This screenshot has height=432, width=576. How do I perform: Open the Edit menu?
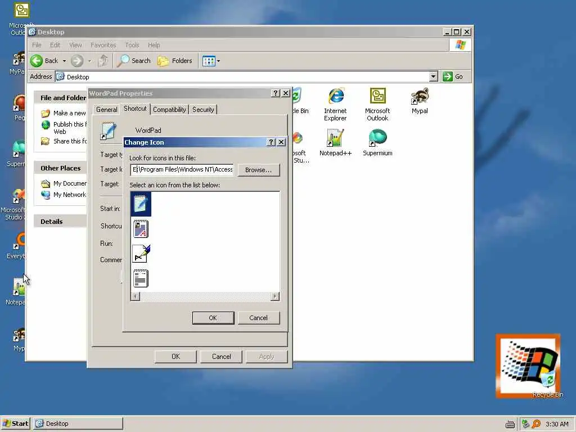pyautogui.click(x=55, y=45)
